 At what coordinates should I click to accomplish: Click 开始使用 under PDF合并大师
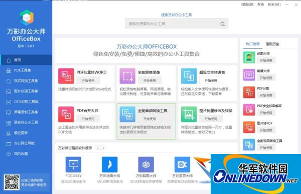88,119
